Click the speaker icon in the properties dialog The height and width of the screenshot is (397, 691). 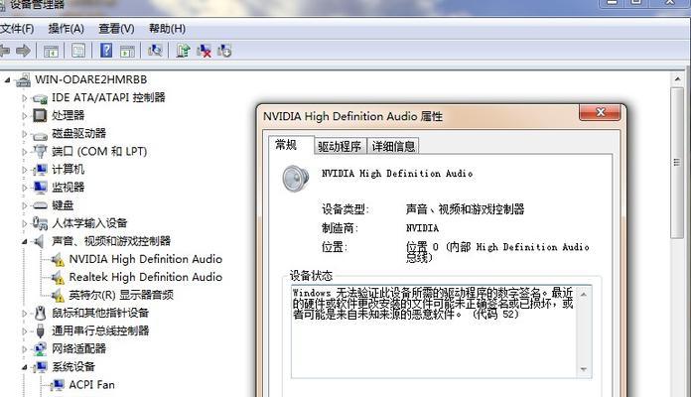[x=295, y=179]
